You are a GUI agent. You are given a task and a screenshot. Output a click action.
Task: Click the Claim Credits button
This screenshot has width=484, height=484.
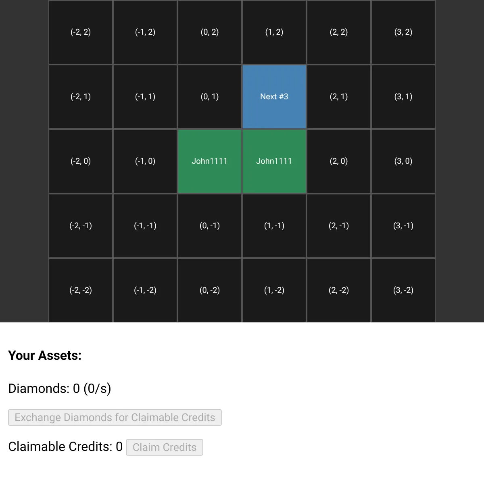165,447
